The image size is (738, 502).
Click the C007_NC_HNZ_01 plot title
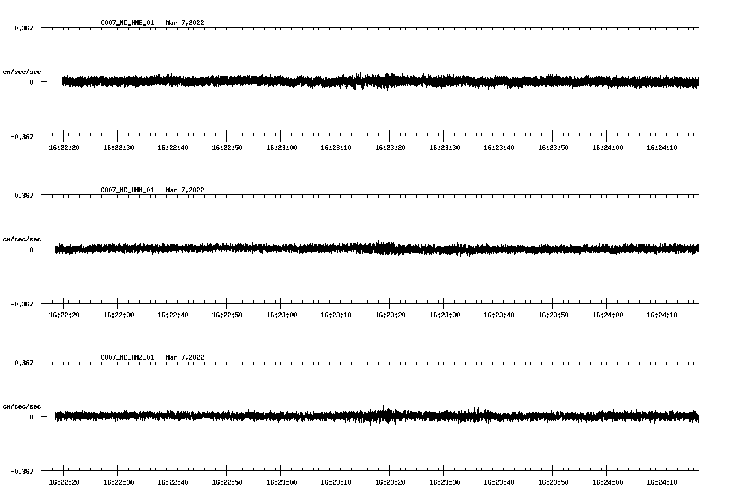127,357
